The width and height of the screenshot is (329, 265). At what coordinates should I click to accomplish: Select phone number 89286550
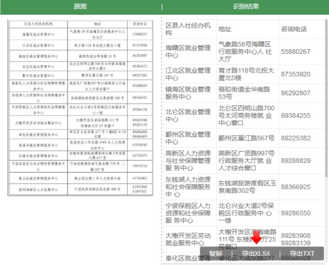(296, 213)
